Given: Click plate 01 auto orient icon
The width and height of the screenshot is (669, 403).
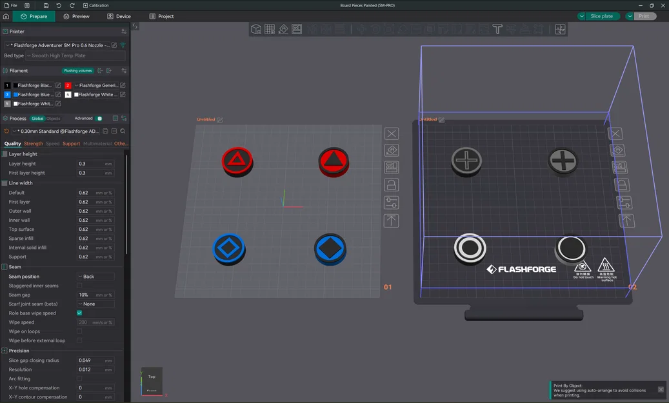Looking at the screenshot, I should tap(392, 150).
